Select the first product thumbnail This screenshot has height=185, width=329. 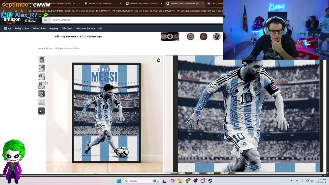(x=41, y=60)
